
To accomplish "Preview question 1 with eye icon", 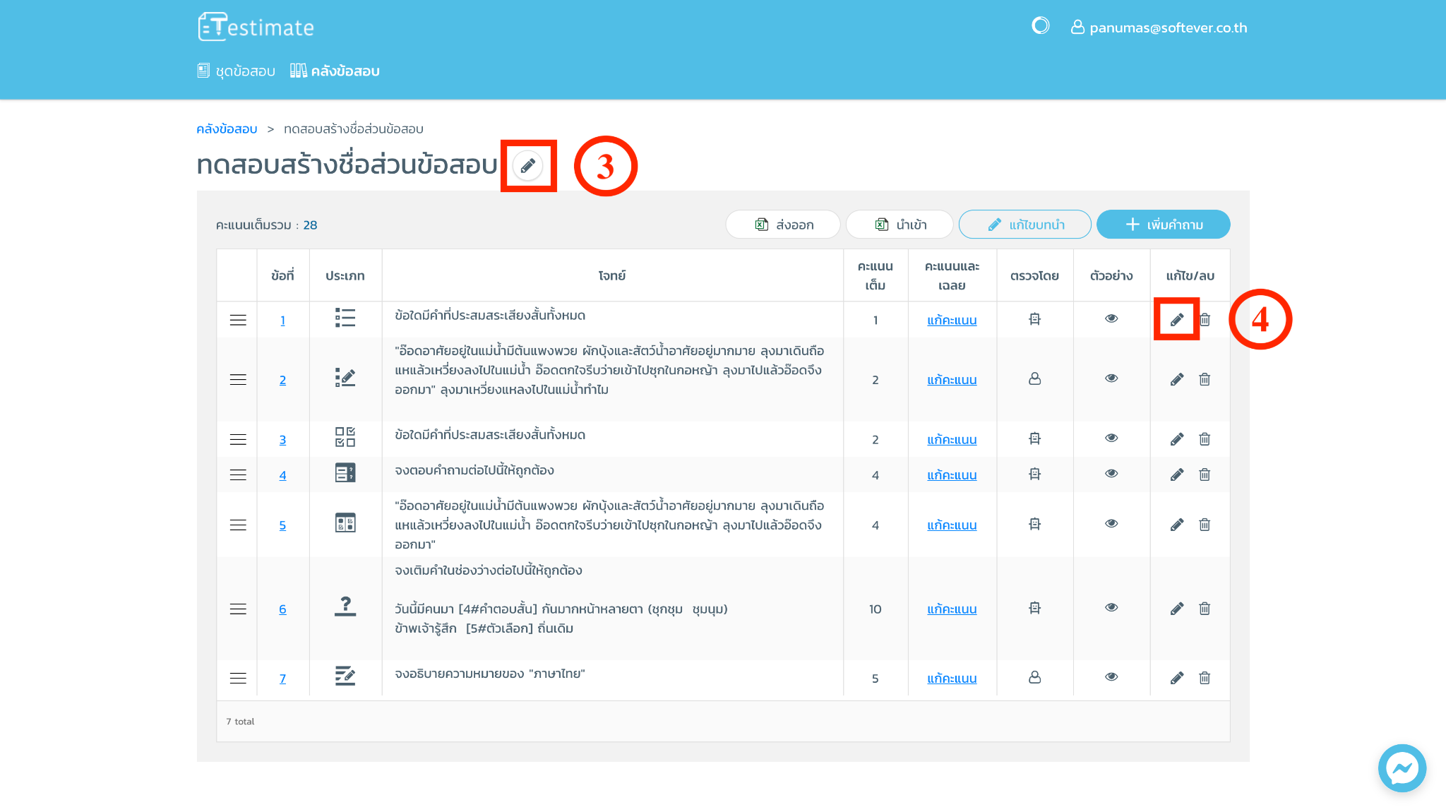I will 1111,318.
